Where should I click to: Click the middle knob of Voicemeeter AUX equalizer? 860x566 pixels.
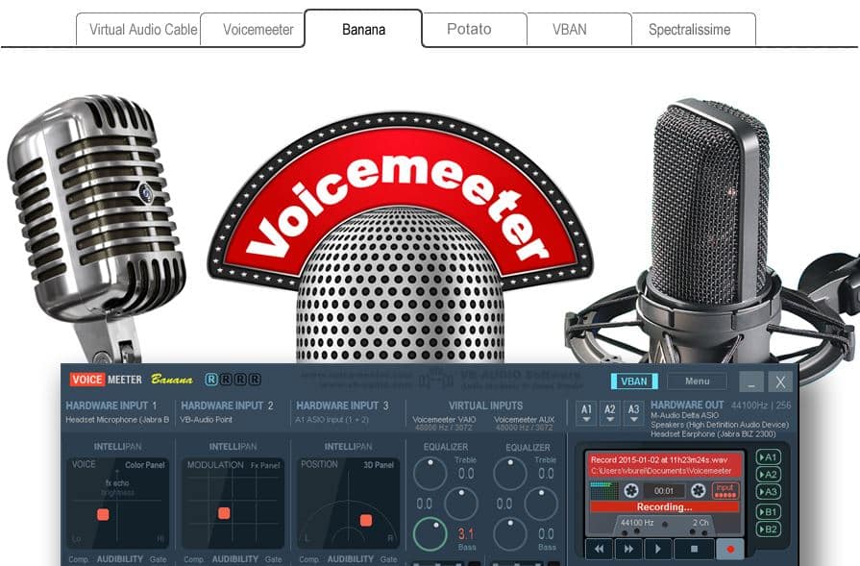pyautogui.click(x=541, y=504)
